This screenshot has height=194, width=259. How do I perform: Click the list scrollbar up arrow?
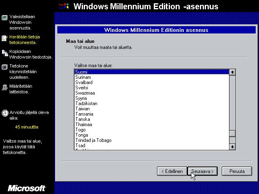point(232,72)
